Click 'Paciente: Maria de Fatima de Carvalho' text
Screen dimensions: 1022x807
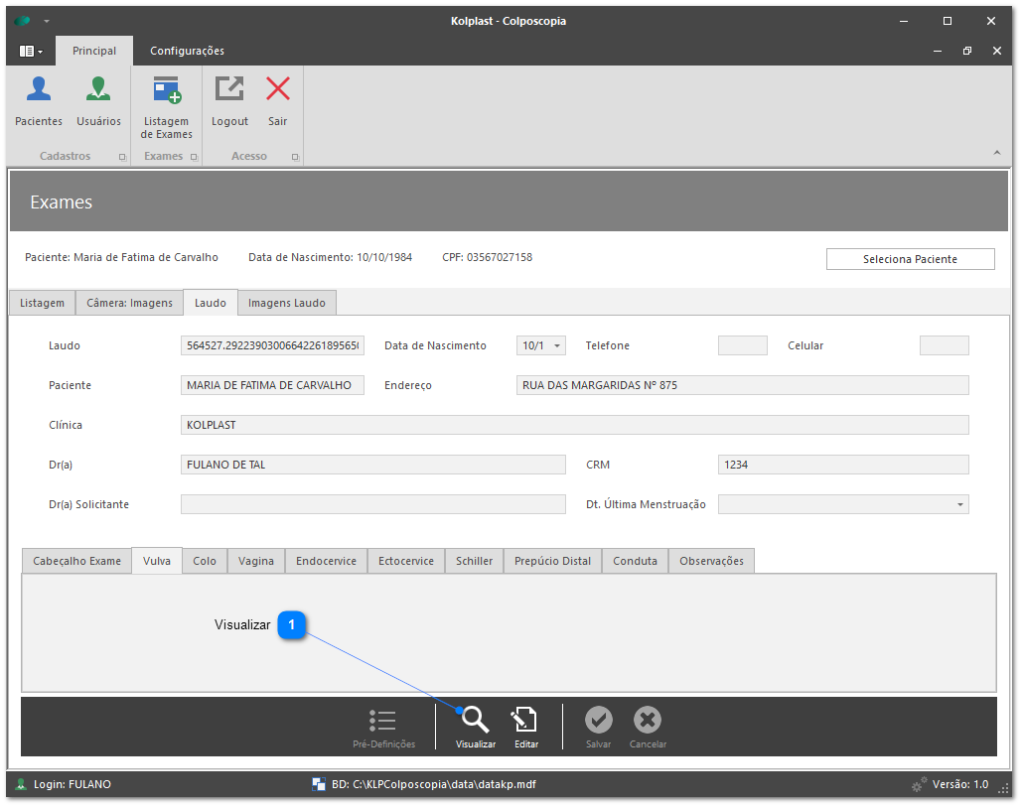click(121, 257)
